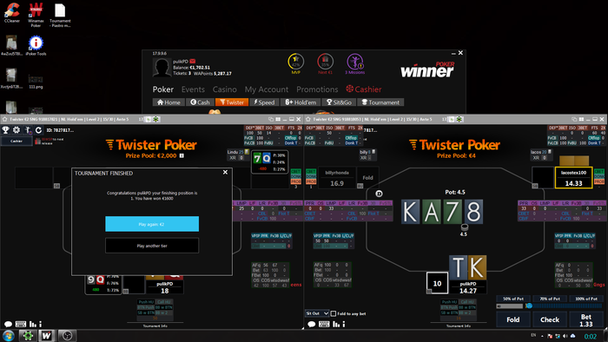Click the player avatar in the lobby
The image size is (608, 342).
[162, 68]
